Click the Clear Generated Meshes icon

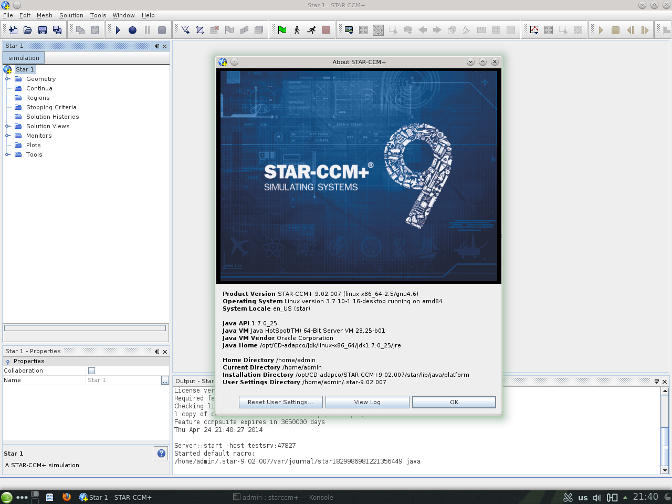(x=215, y=30)
